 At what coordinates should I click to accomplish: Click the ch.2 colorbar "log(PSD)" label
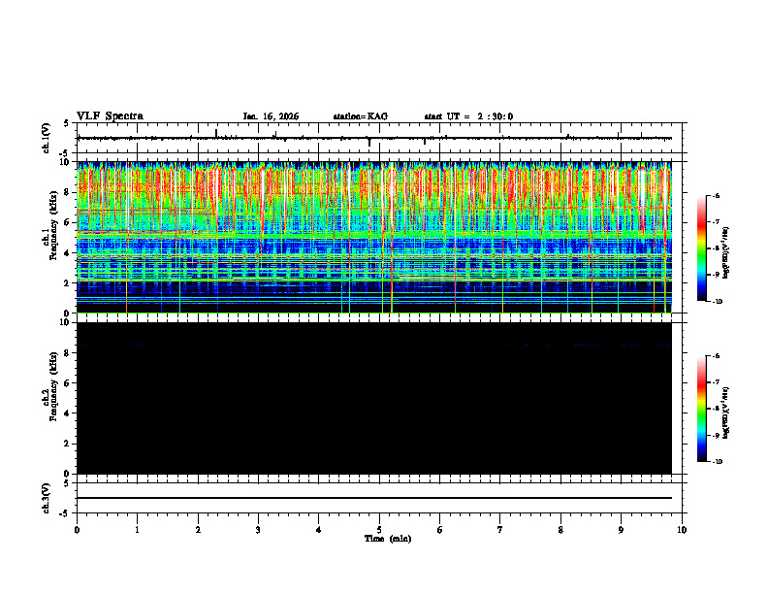(x=726, y=412)
